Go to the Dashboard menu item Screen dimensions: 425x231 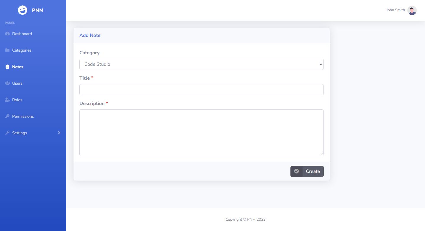coord(22,34)
